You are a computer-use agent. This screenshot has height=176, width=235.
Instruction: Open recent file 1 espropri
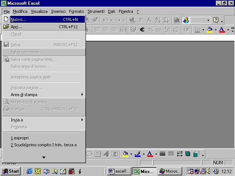point(44,138)
